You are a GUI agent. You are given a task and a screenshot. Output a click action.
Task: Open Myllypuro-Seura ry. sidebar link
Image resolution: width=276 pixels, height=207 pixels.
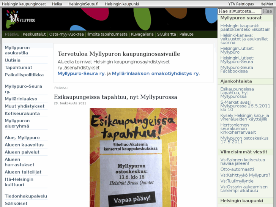23,89
